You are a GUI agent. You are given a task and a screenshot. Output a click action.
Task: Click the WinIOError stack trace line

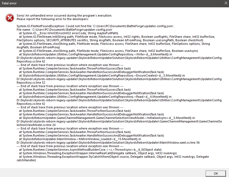(69, 33)
